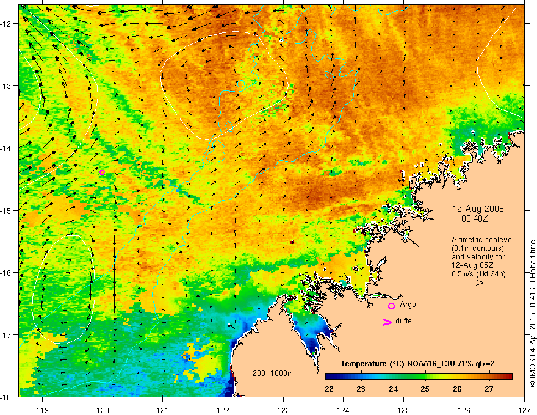Click latitude axis label -16
The width and height of the screenshot is (537, 415).
point(6,273)
